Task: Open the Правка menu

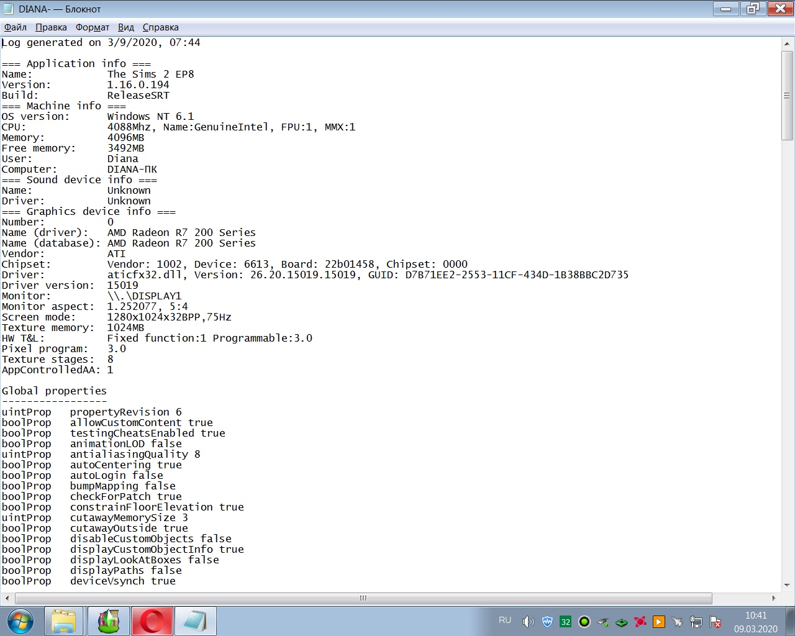Action: [51, 27]
